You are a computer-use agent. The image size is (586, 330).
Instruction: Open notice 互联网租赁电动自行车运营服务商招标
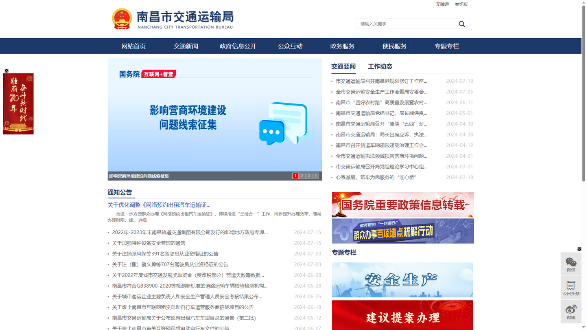point(183,307)
